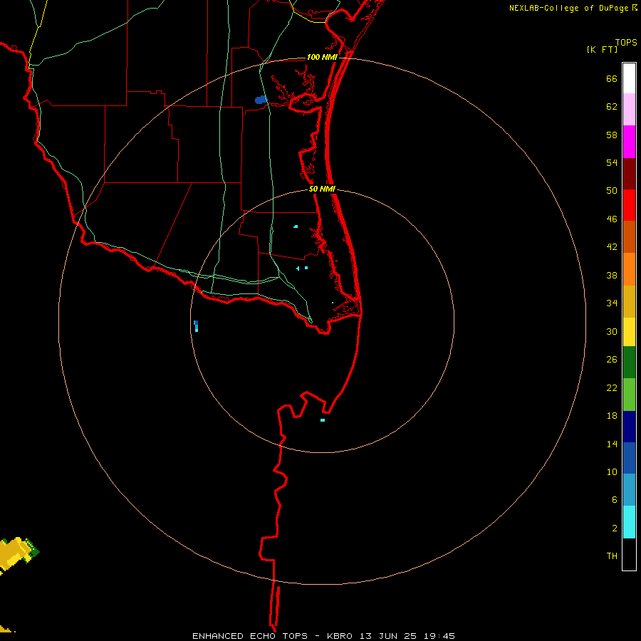This screenshot has height=641, width=641.
Task: Click the yellow echo cluster at lower left
Action: [19, 553]
